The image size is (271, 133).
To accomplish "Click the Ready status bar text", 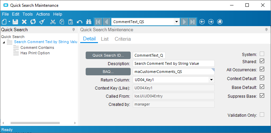I will click(7, 130).
